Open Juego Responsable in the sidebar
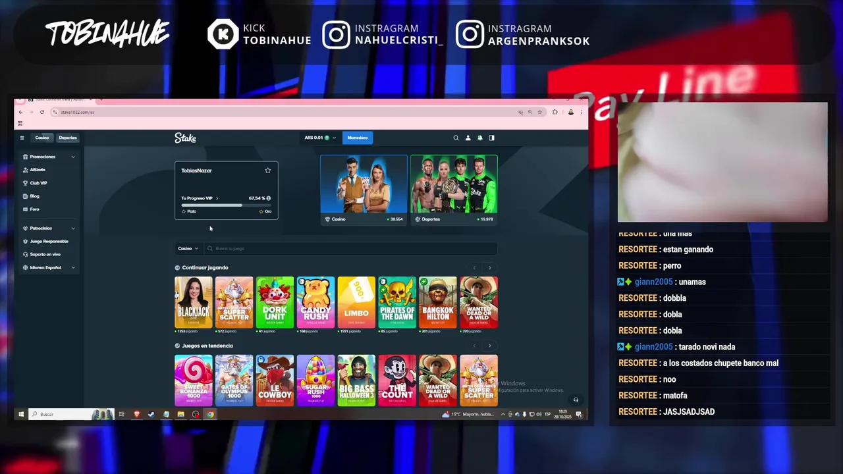Screen dimensions: 843x474 coord(49,241)
